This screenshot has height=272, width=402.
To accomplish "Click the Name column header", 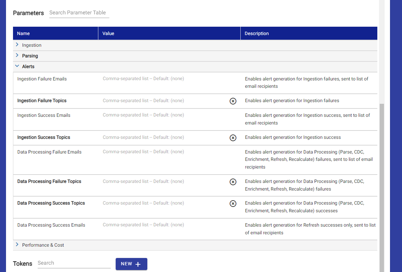I will [56, 33].
